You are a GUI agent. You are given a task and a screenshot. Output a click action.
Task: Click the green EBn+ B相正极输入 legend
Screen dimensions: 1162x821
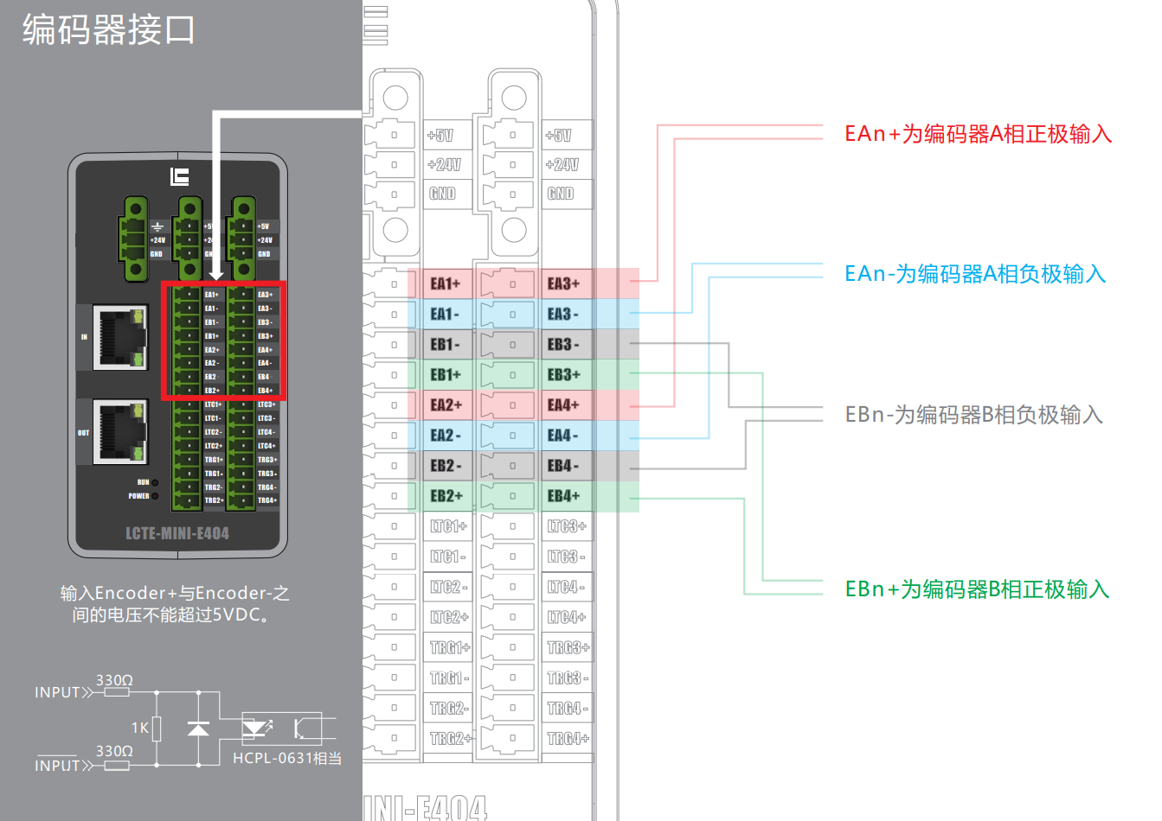(977, 589)
